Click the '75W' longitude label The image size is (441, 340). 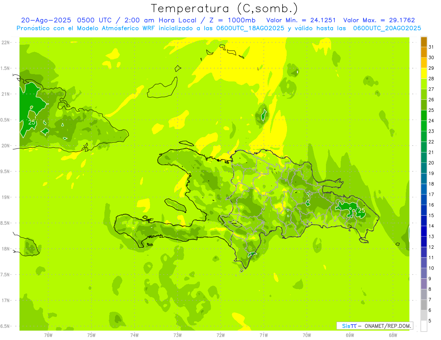(x=91, y=335)
